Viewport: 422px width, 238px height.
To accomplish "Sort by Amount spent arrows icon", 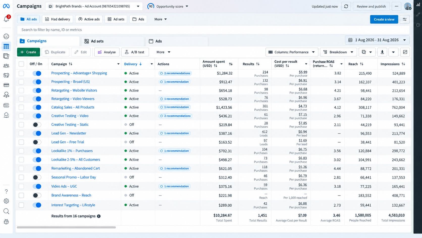I will click(231, 64).
